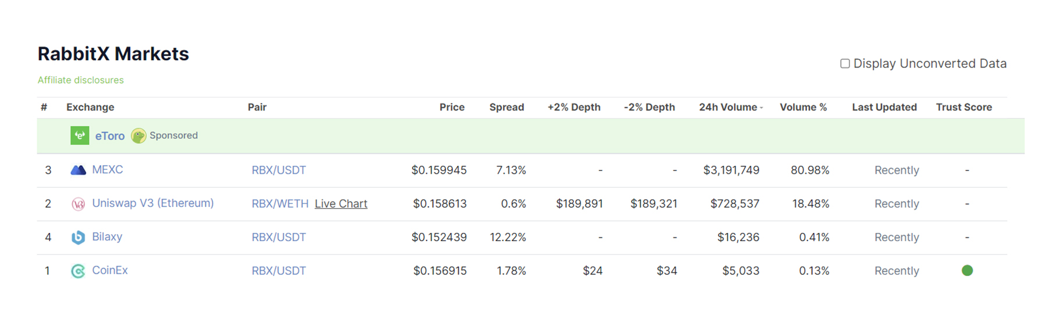Sort table by Spread column header
Screen dimensions: 1048x315
pyautogui.click(x=507, y=107)
